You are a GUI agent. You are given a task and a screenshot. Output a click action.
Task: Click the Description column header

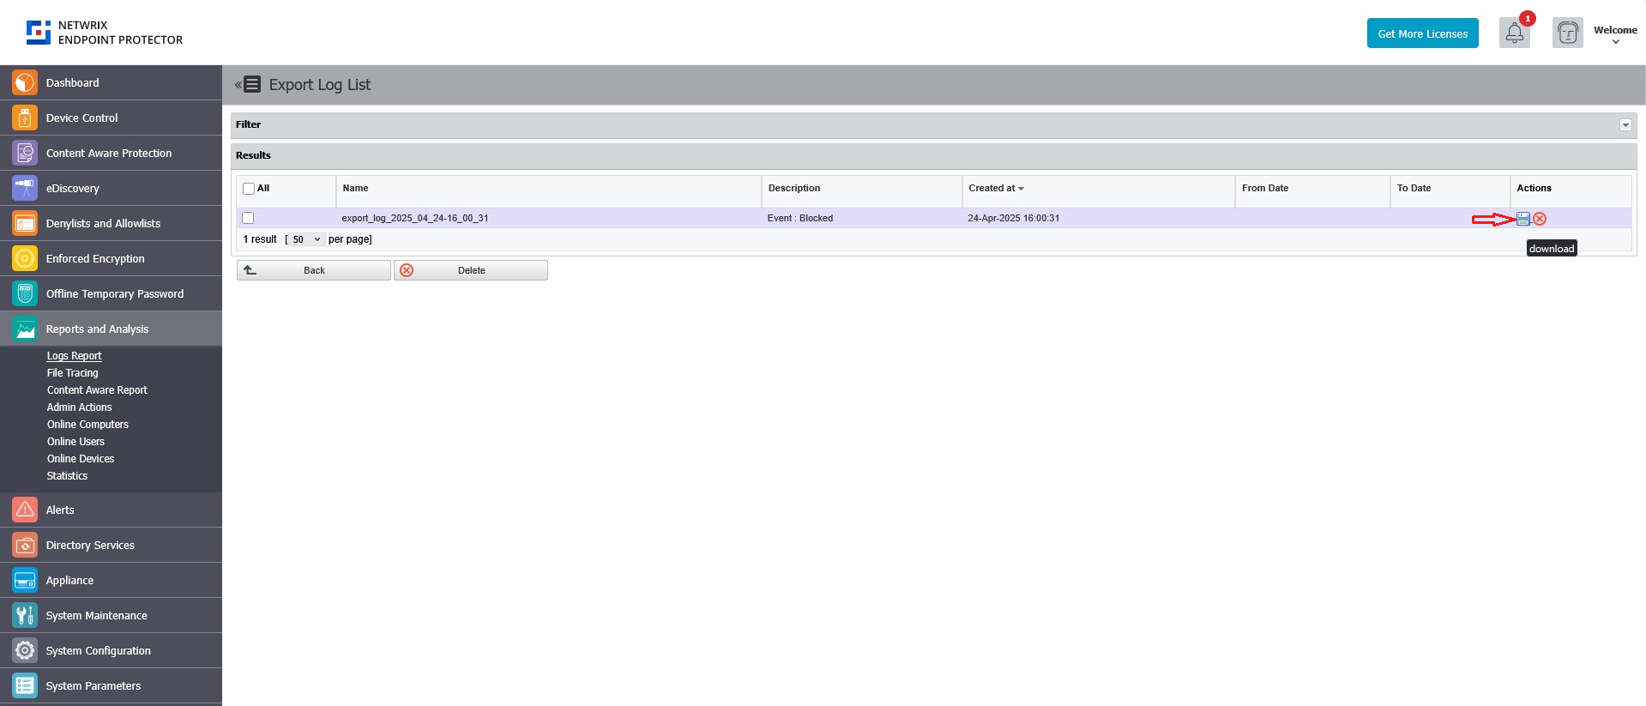793,188
